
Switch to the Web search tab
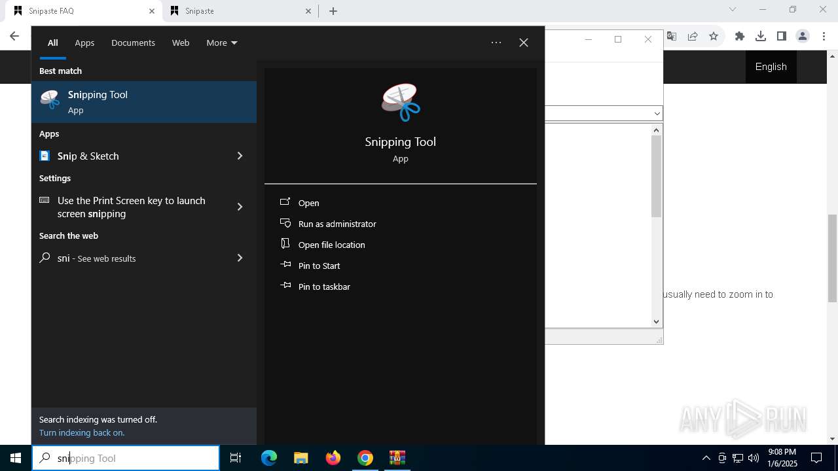(x=181, y=43)
